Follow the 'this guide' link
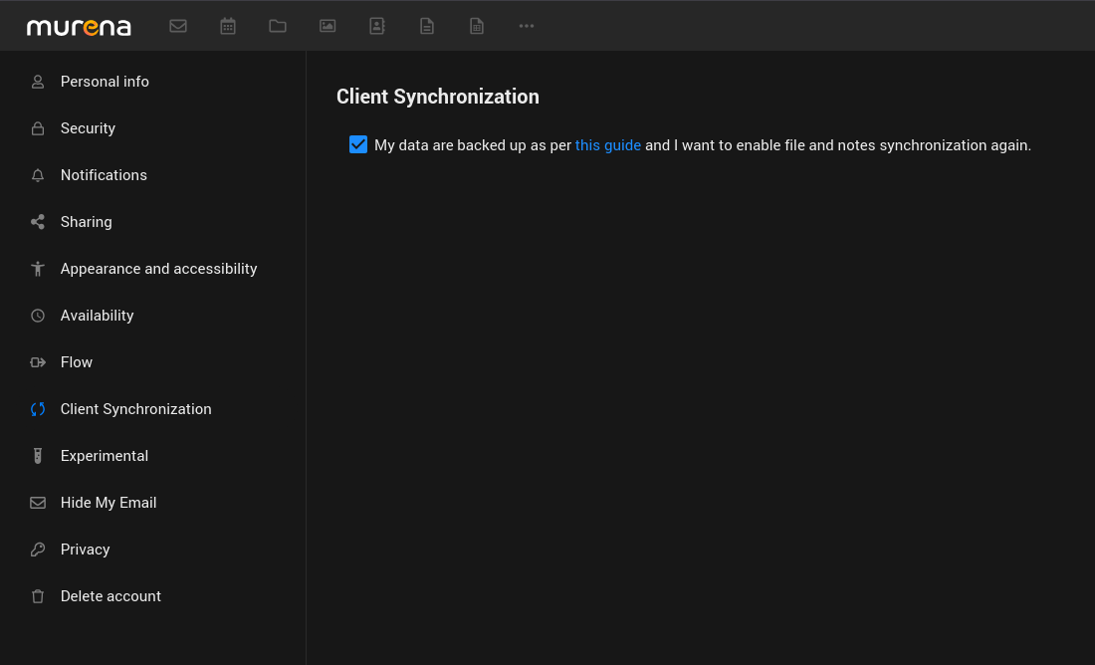The image size is (1095, 665). (607, 145)
